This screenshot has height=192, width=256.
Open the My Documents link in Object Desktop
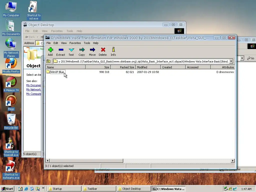(34, 85)
